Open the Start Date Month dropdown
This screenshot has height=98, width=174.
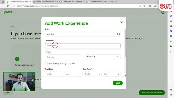click(54, 74)
